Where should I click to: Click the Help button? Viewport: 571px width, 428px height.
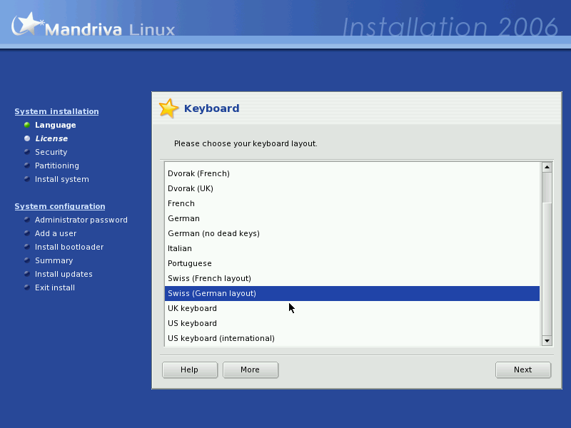(190, 370)
